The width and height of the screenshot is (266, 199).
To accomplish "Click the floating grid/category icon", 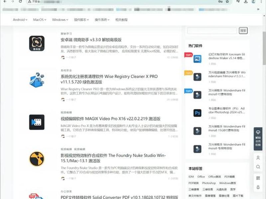I will [x=258, y=178].
